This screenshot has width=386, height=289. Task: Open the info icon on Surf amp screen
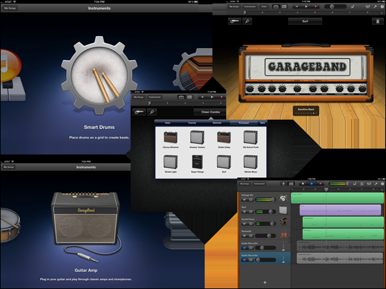[x=382, y=7]
